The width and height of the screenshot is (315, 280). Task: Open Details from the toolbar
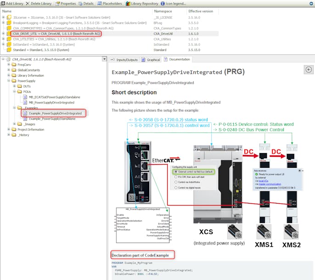(86, 3)
